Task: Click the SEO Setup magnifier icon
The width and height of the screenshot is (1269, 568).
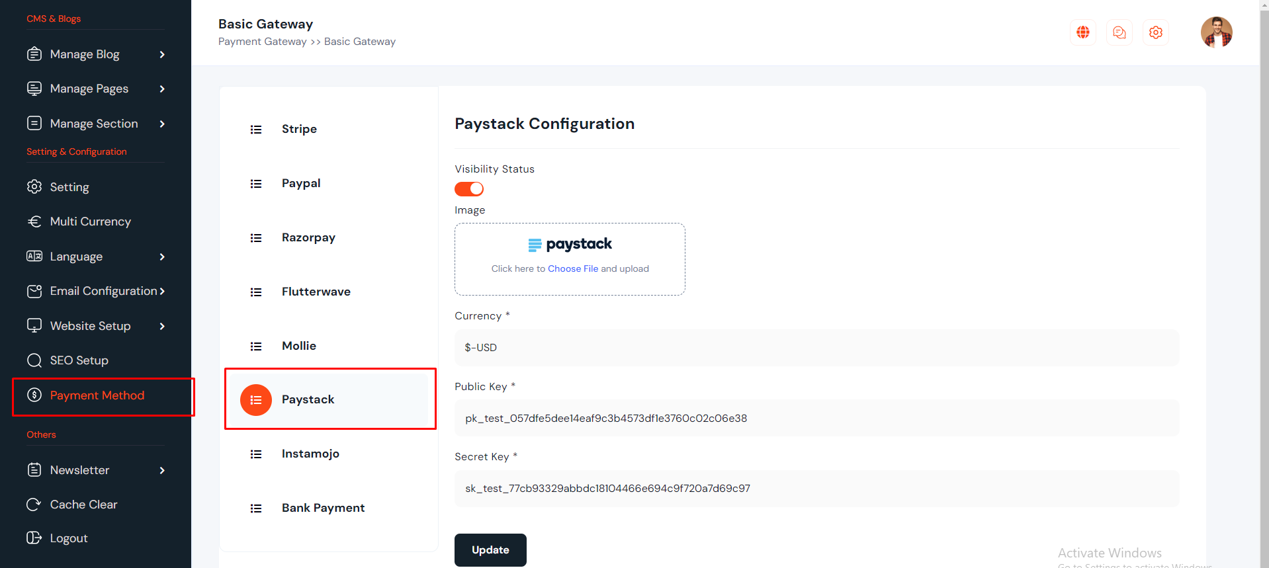Action: point(34,360)
